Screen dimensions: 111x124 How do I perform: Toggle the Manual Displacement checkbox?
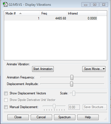click(x=6, y=107)
